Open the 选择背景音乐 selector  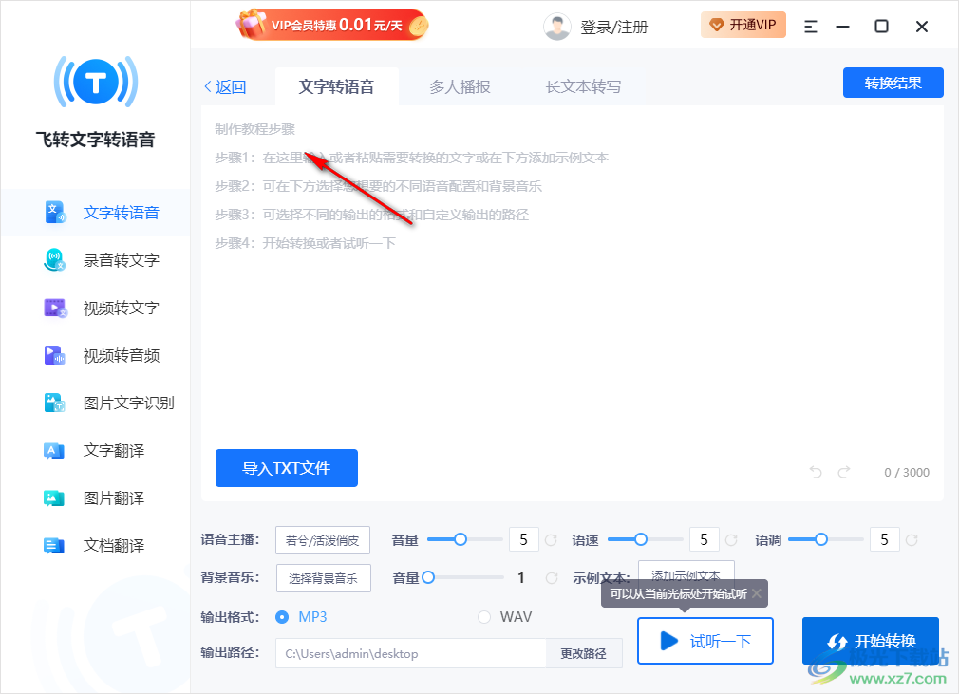(323, 578)
